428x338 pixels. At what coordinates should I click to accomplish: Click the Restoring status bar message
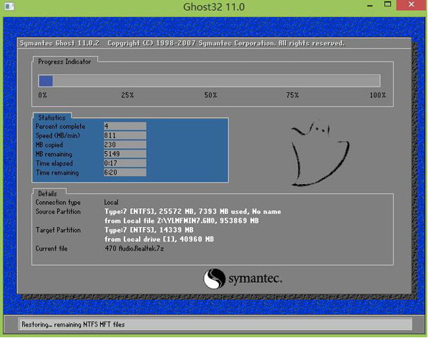point(73,324)
